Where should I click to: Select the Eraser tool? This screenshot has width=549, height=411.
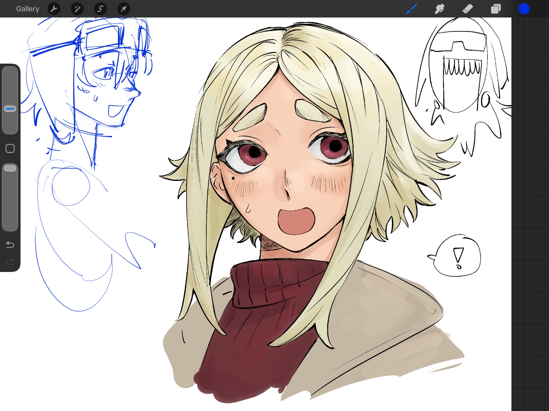pos(468,9)
